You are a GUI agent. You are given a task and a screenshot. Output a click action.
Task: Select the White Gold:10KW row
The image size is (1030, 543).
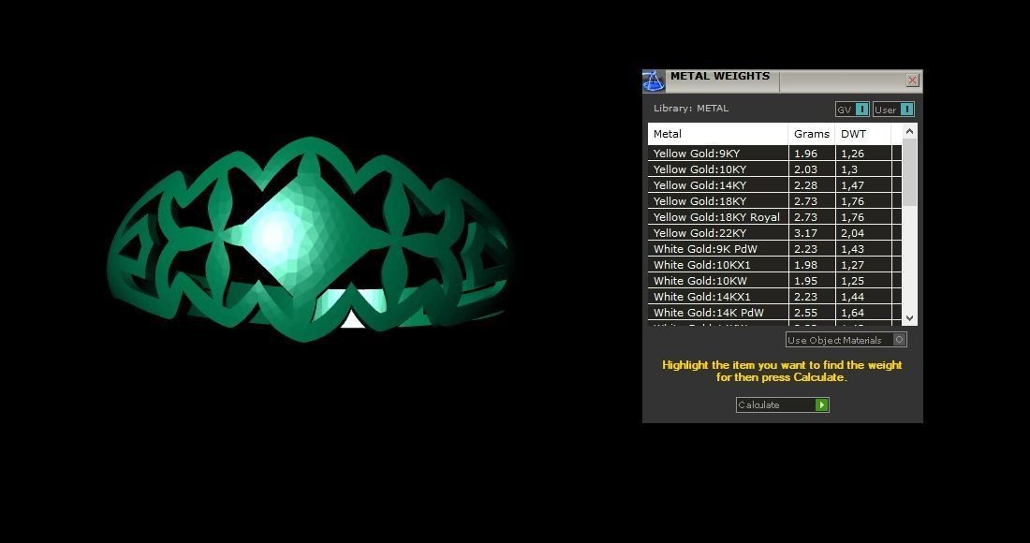[774, 281]
